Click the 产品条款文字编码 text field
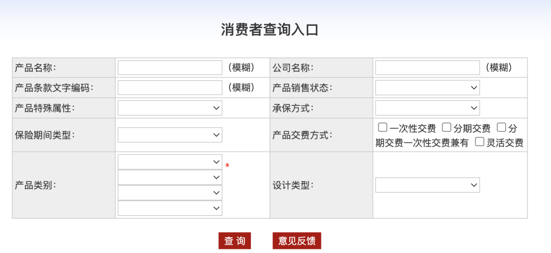Screen dimensions: 551x253 pyautogui.click(x=170, y=88)
